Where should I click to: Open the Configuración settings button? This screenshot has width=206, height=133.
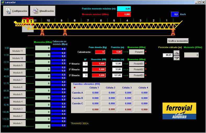click(15, 11)
